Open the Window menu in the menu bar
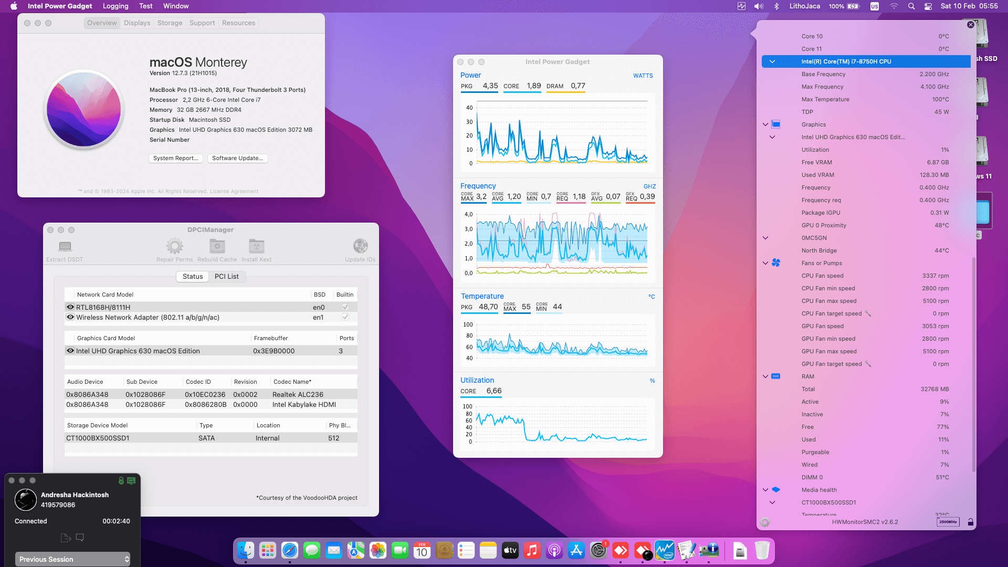Screen dimensions: 1008x567 click(x=176, y=6)
